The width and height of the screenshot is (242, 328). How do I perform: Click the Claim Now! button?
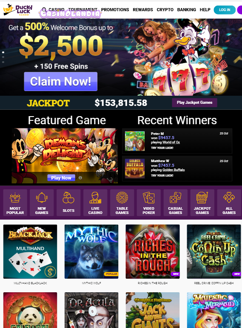click(61, 81)
